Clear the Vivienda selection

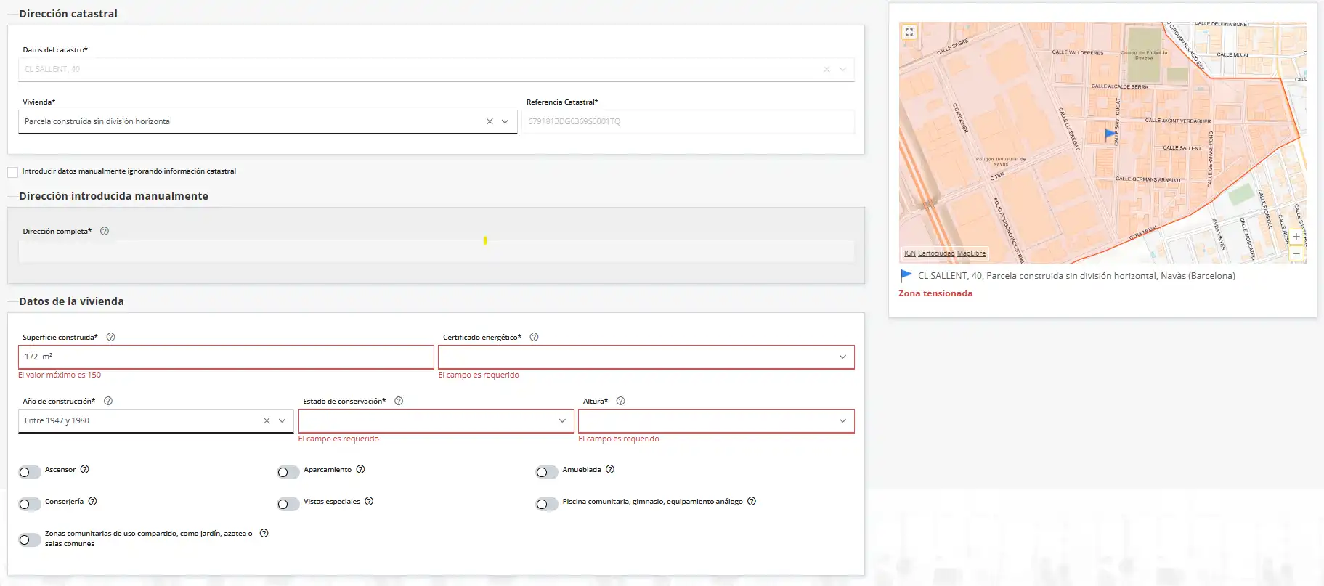point(490,122)
